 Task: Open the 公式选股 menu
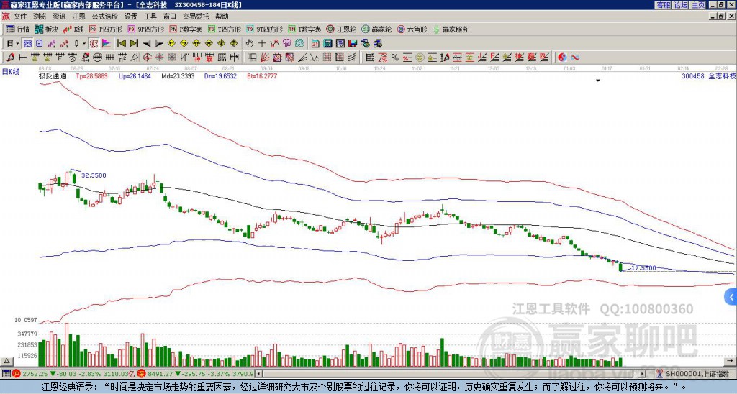click(x=104, y=17)
